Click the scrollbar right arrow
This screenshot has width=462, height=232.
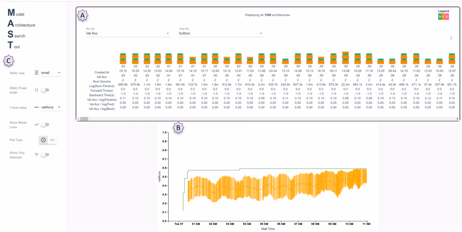[x=457, y=119]
